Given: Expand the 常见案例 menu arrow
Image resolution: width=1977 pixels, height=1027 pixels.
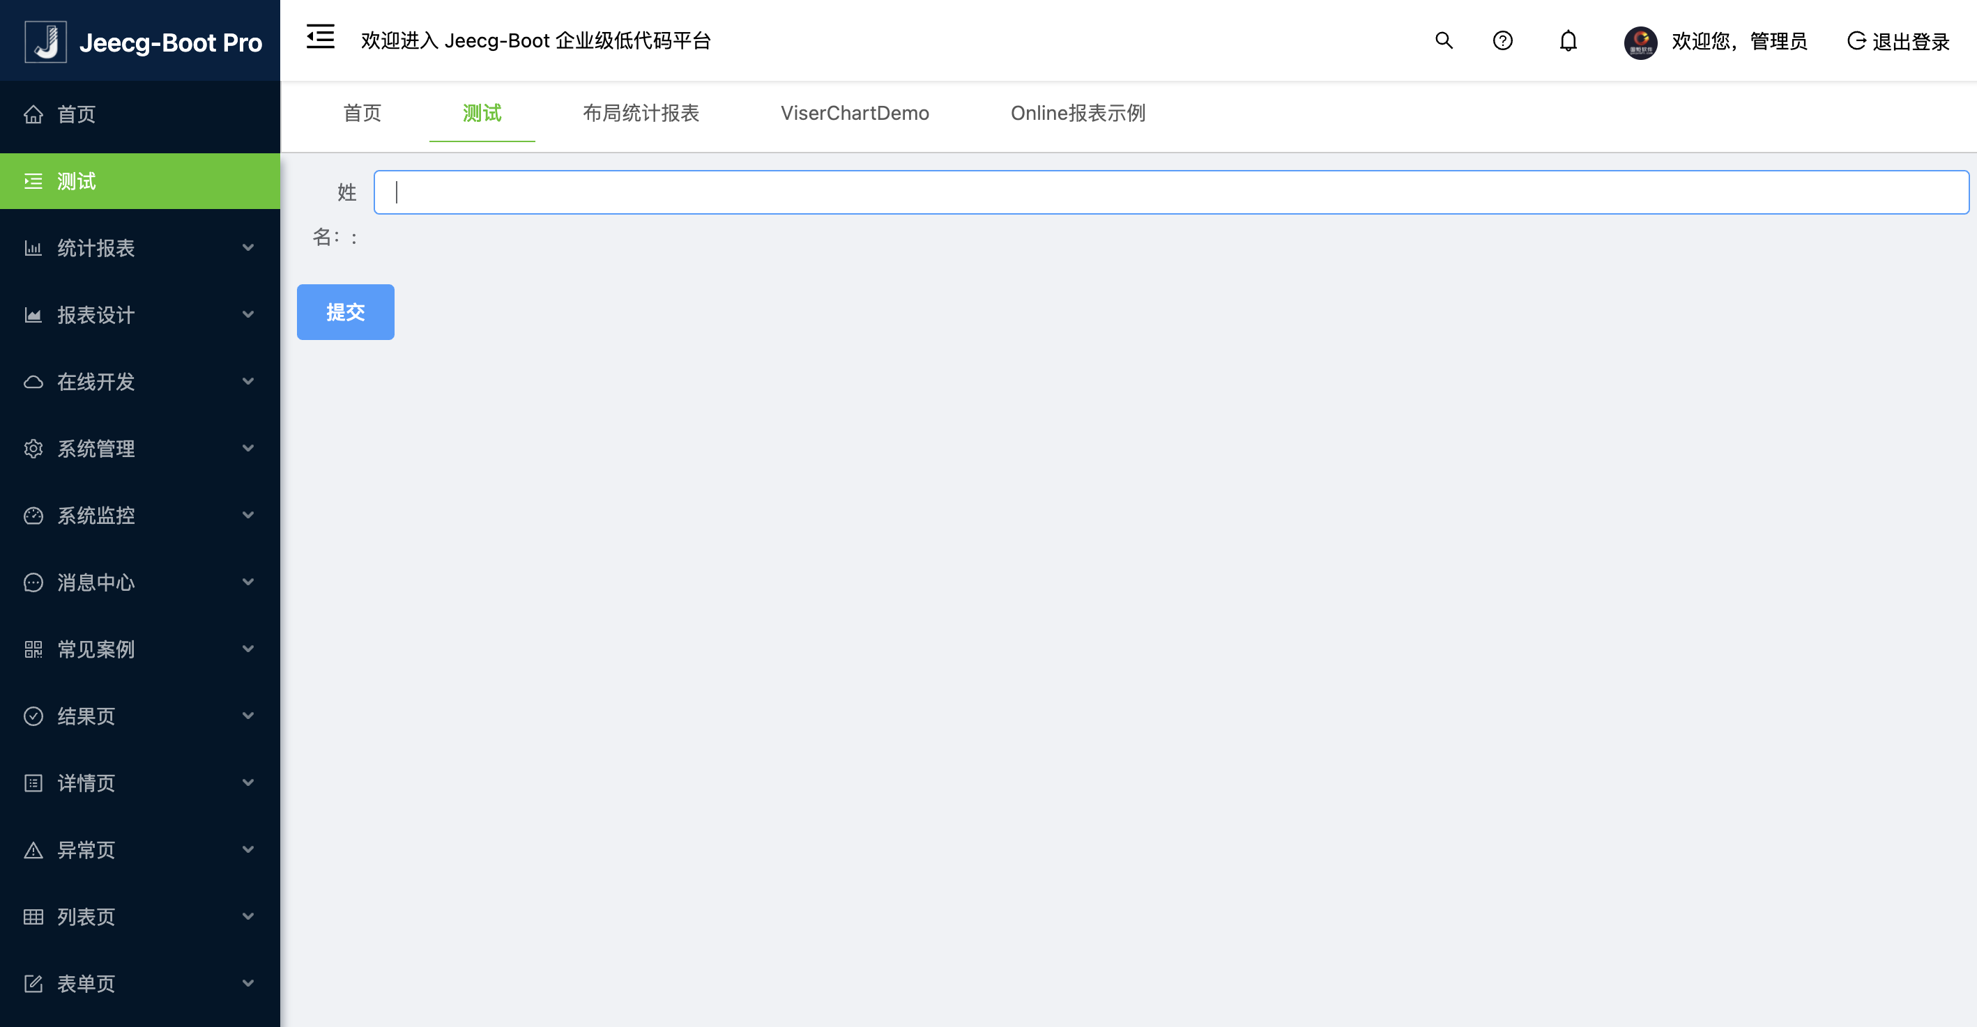Looking at the screenshot, I should [x=248, y=649].
